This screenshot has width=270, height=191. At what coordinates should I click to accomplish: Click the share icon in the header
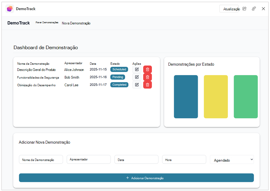coord(244,9)
